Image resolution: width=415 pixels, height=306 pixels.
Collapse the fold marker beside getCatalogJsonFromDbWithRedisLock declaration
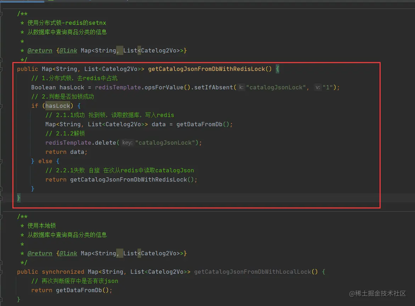[x=1, y=69]
